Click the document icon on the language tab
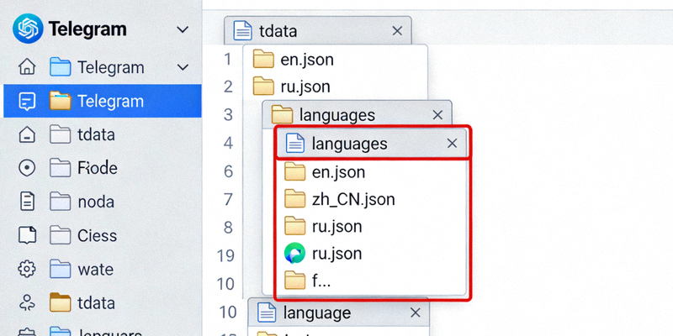This screenshot has height=336, width=673. [267, 313]
